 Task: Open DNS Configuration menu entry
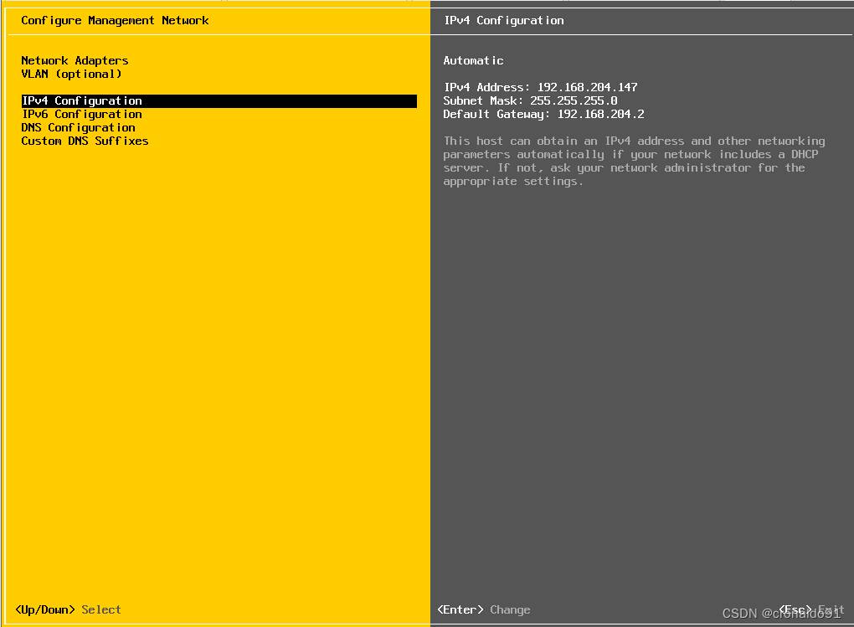78,127
